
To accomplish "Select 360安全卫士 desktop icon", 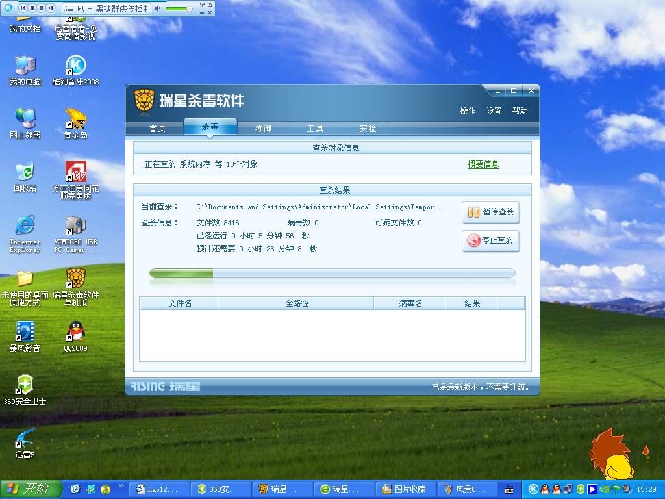I will pyautogui.click(x=25, y=390).
